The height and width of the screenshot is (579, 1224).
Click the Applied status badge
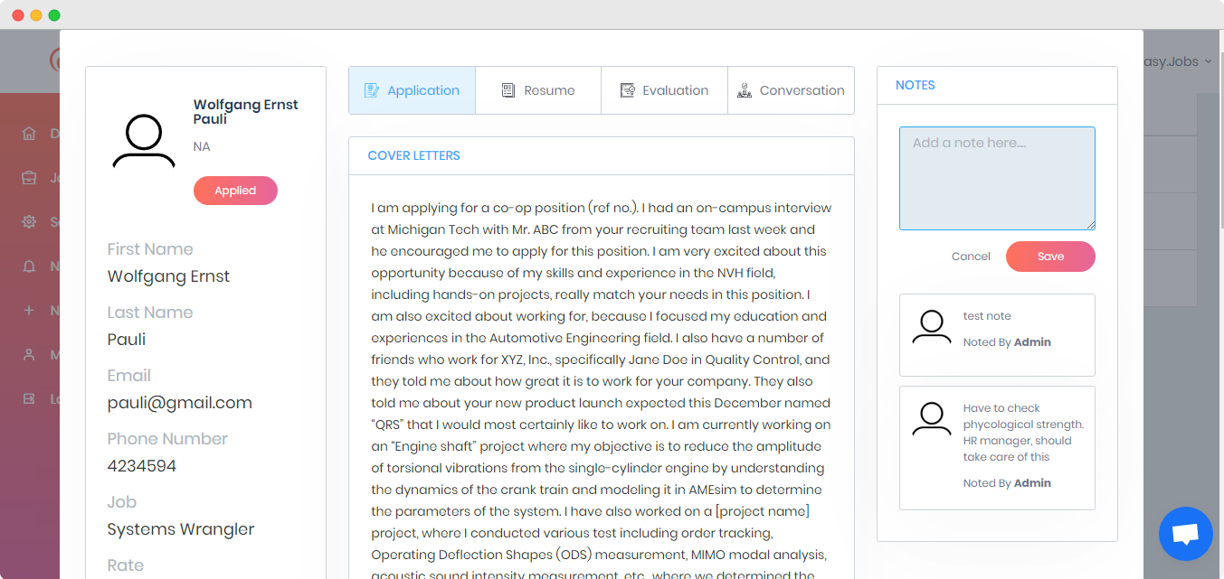pos(235,191)
